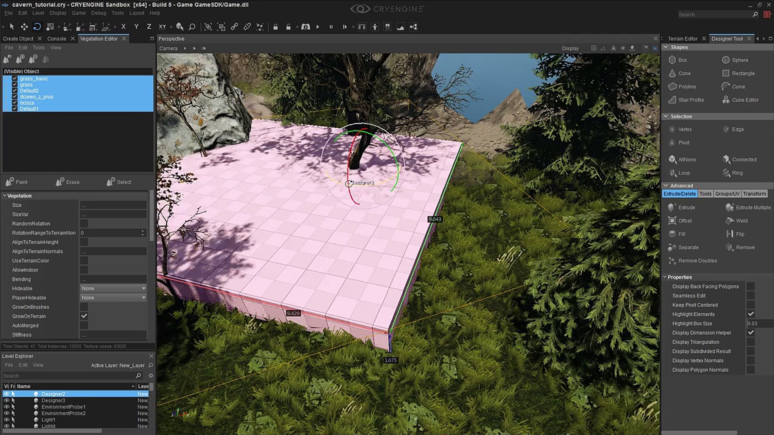Click the Extrude tool icon
The width and height of the screenshot is (774, 435).
coord(672,207)
